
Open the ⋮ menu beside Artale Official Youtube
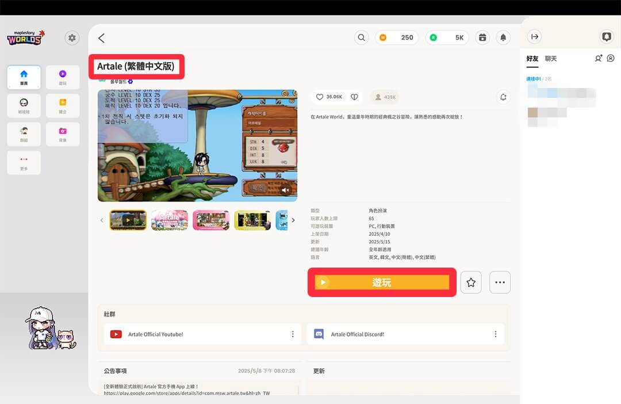[293, 334]
